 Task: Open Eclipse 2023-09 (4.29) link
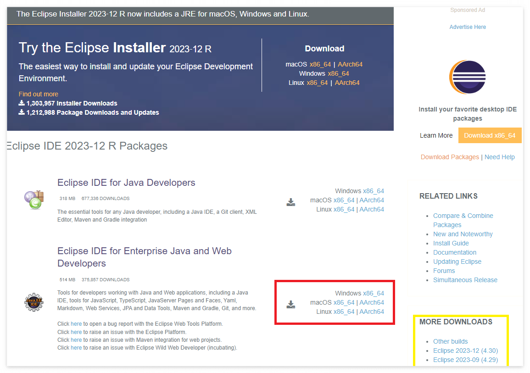tap(465, 360)
